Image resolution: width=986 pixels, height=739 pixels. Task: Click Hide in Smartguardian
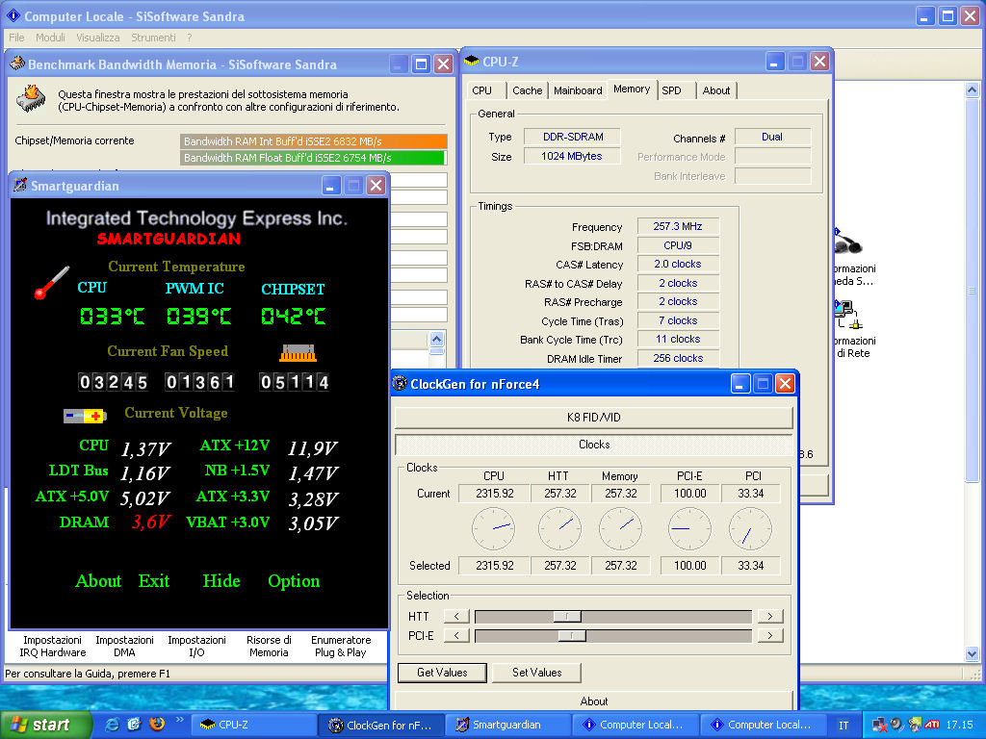click(x=221, y=580)
